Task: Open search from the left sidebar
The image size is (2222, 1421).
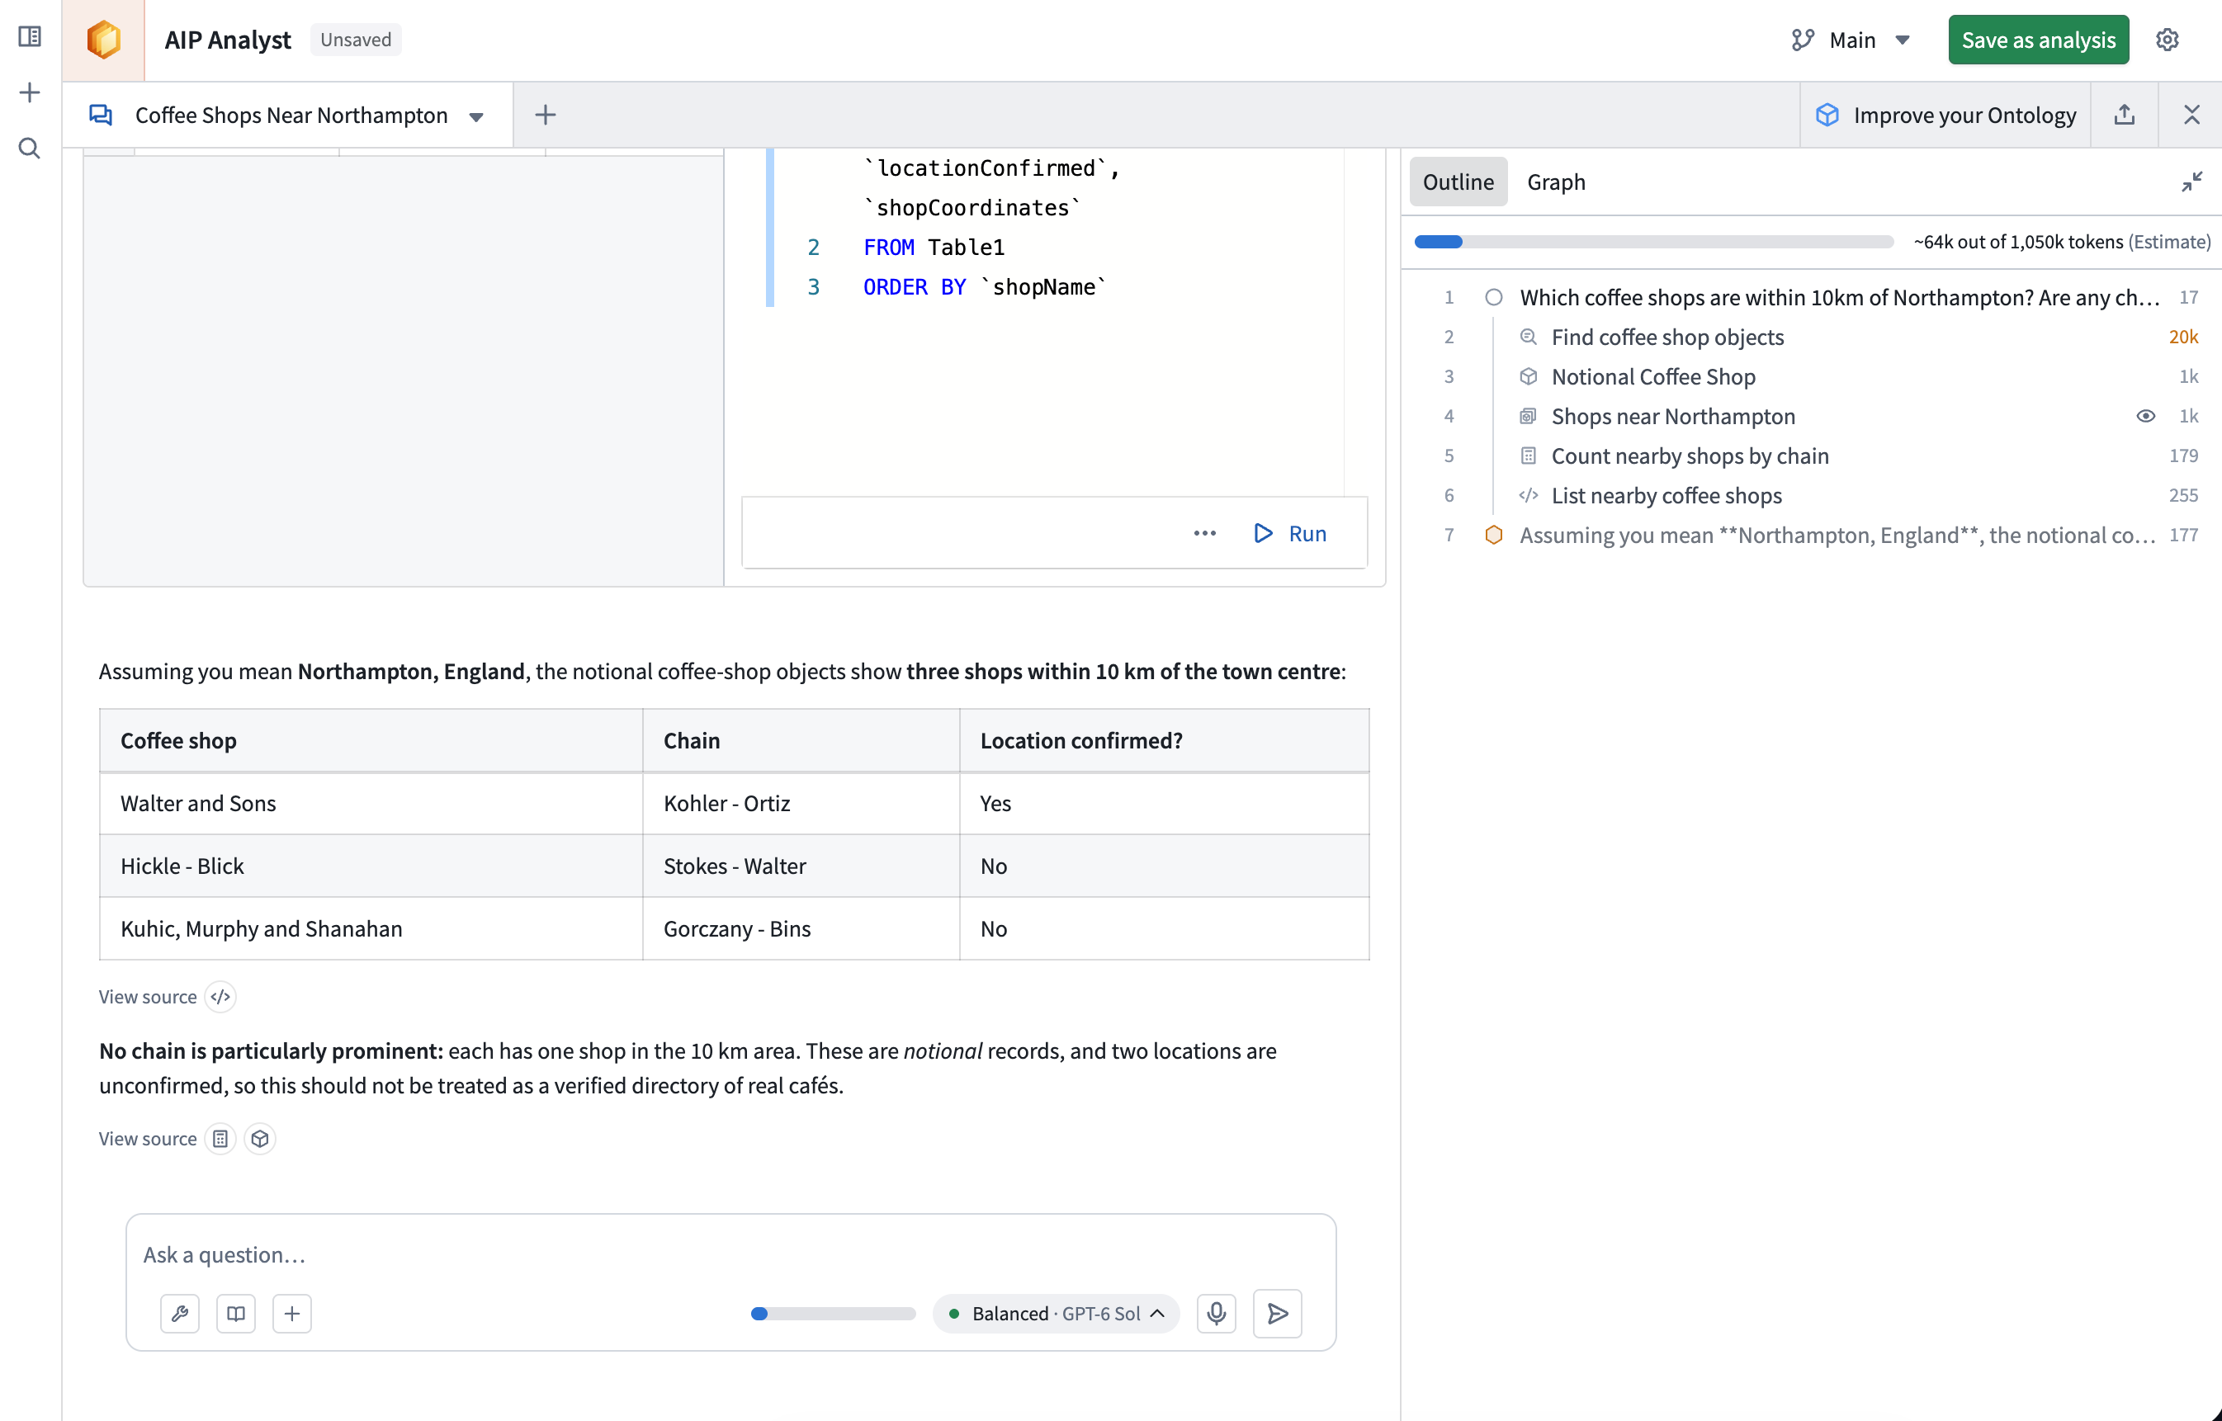Action: coord(30,148)
